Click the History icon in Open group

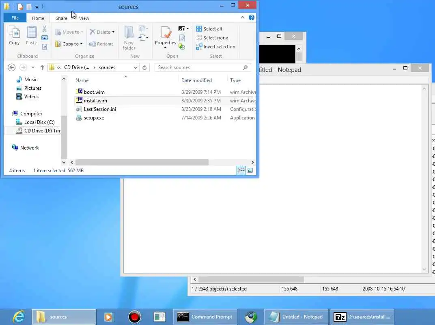[x=182, y=47]
